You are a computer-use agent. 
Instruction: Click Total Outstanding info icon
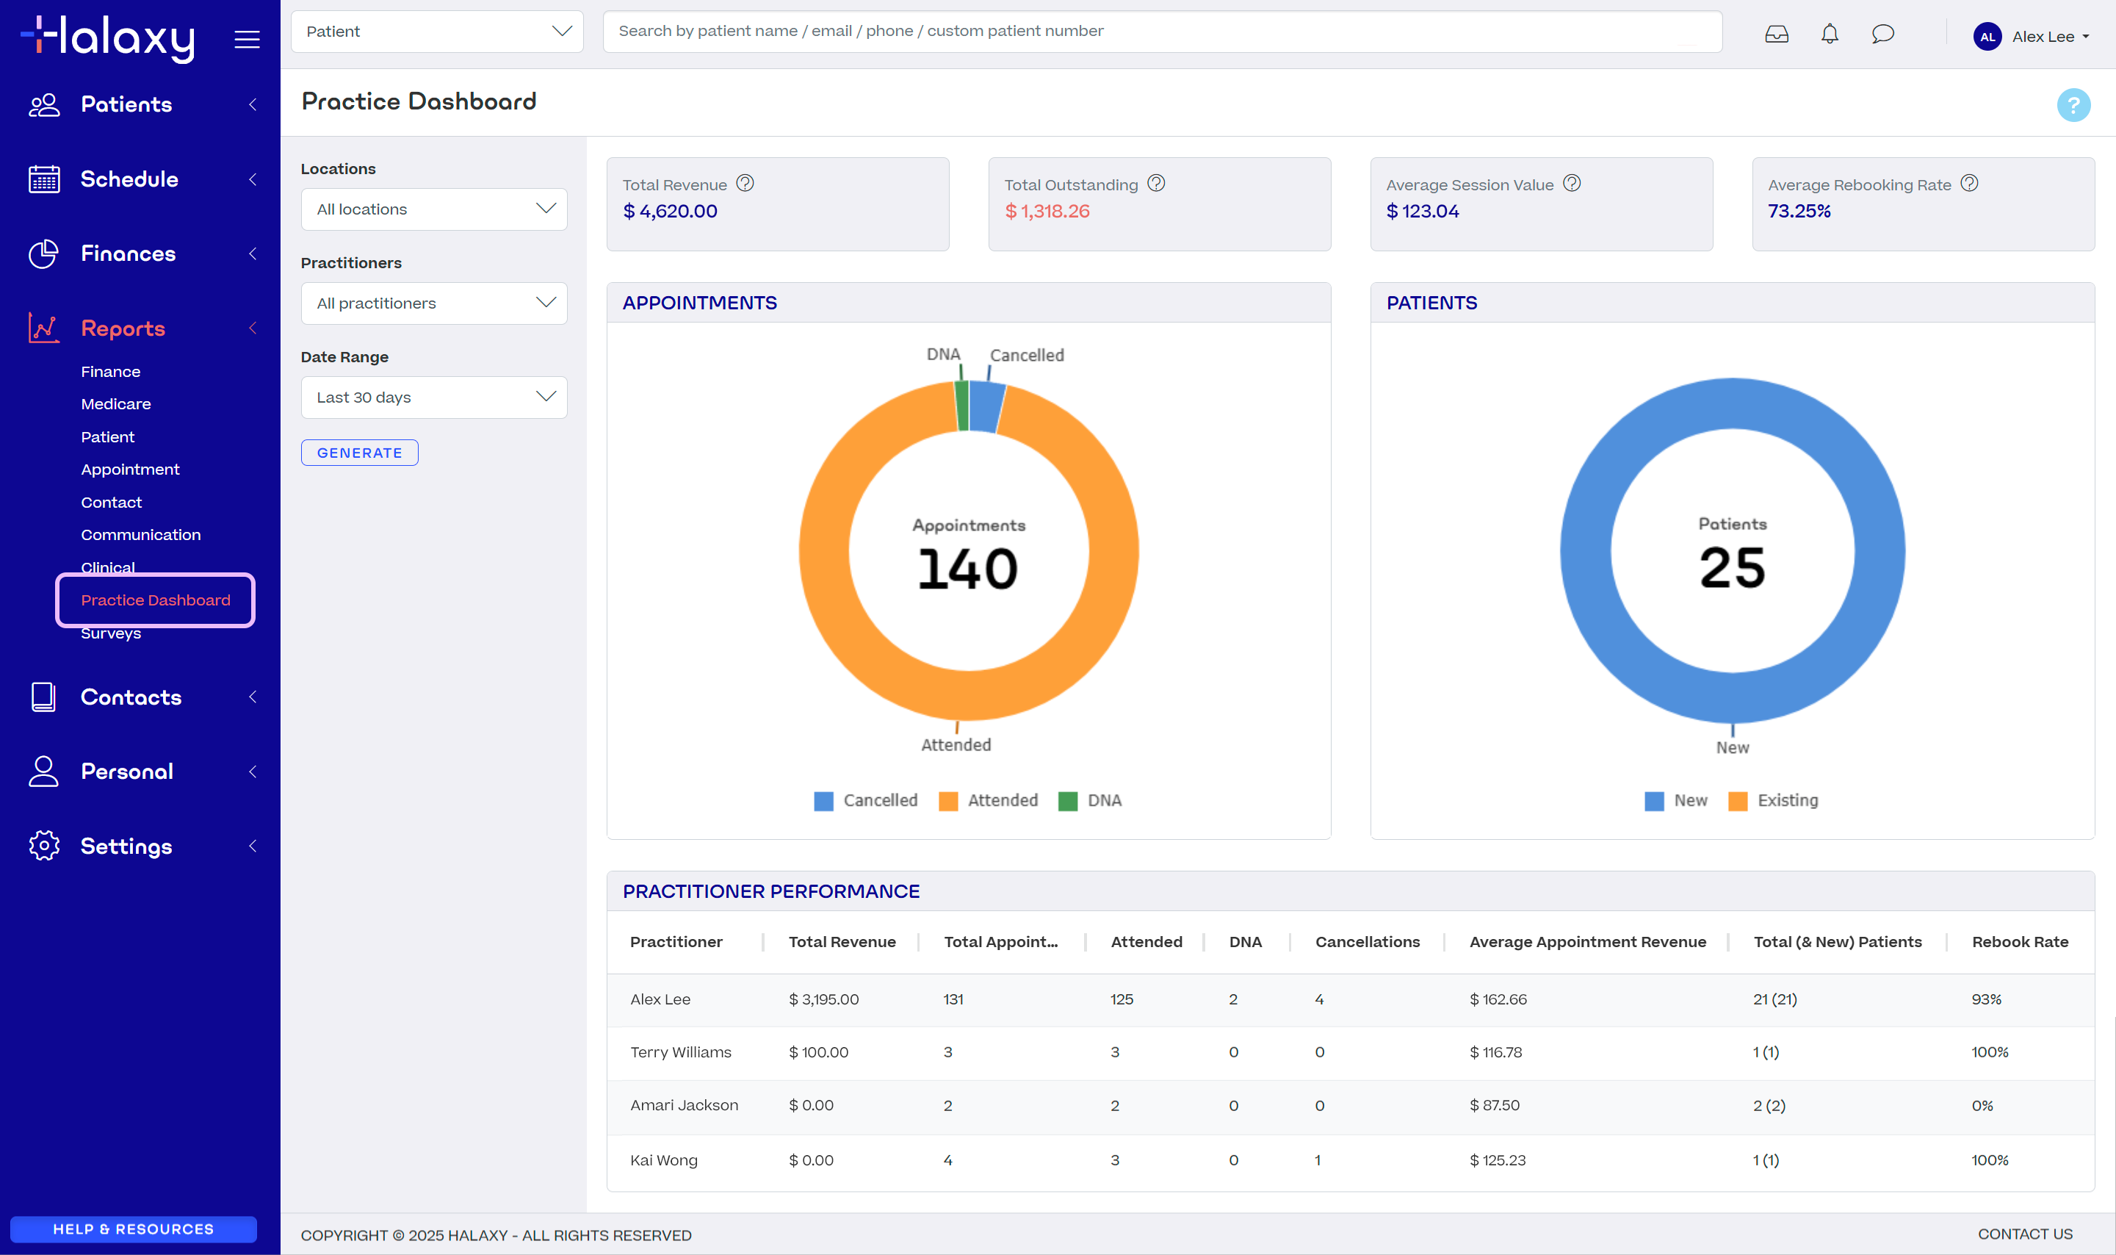1156,184
